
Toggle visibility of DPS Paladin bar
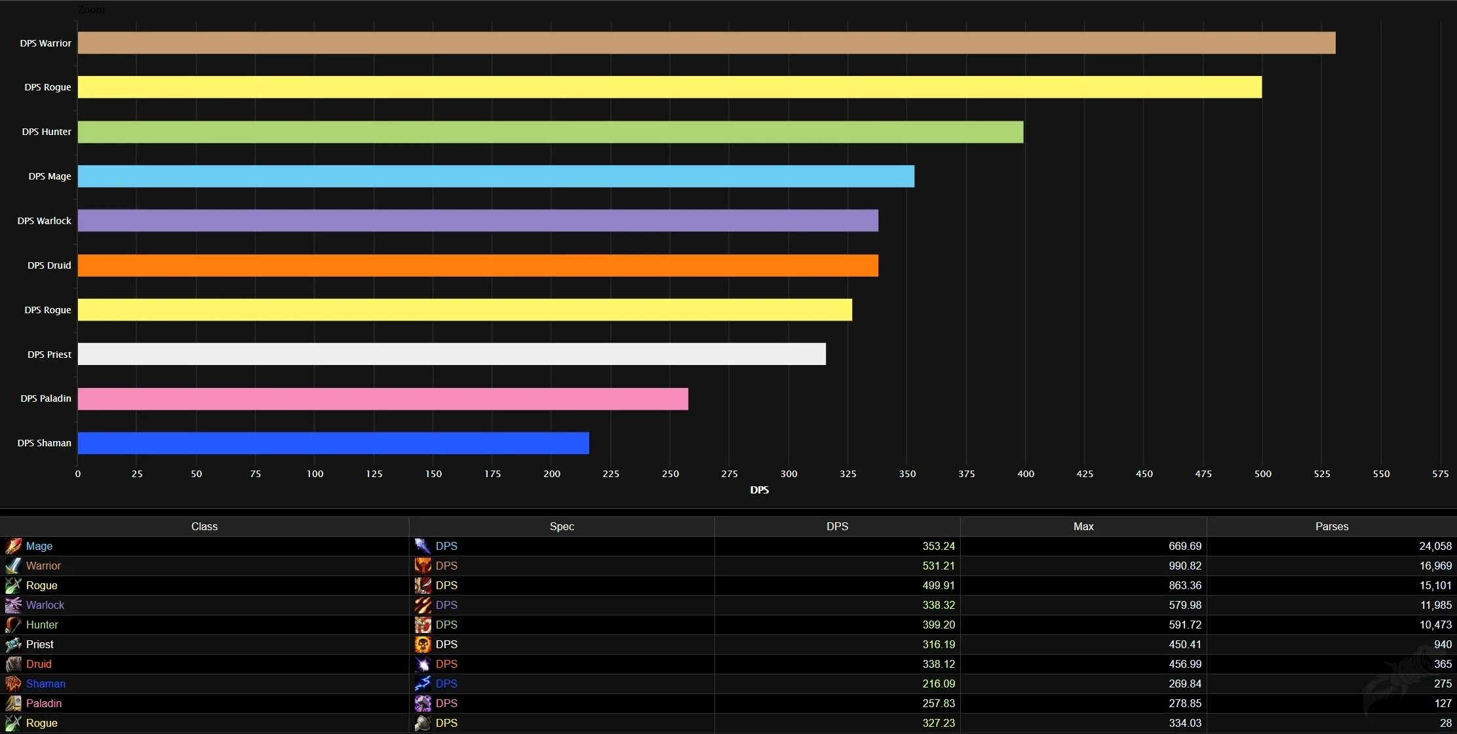(45, 398)
